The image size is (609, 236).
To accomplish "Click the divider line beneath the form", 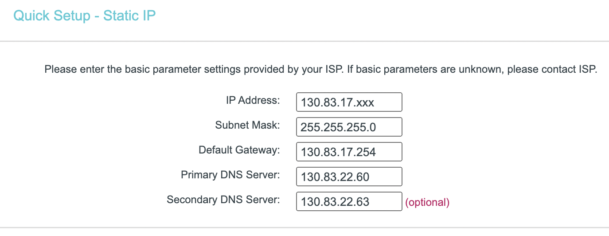I will point(304,228).
